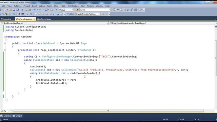This screenshot has height=122, width=217.
Task: Click the Display Quick Info icon
Action: [6, 14]
